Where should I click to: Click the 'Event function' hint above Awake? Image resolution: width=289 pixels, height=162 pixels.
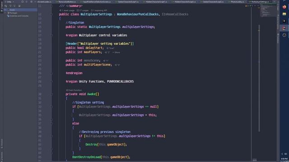point(74,90)
